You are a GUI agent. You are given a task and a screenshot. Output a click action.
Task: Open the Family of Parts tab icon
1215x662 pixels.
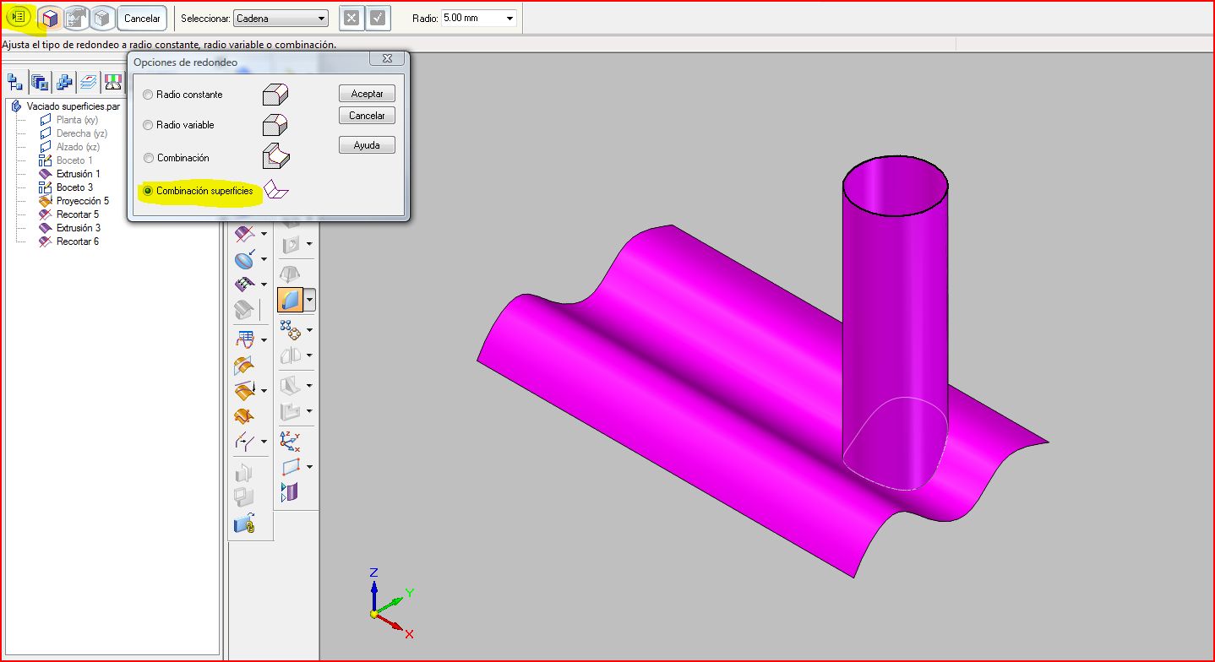pos(64,82)
